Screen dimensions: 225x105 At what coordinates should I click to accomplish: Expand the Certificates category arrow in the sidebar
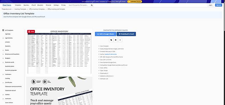click(x=3, y=82)
